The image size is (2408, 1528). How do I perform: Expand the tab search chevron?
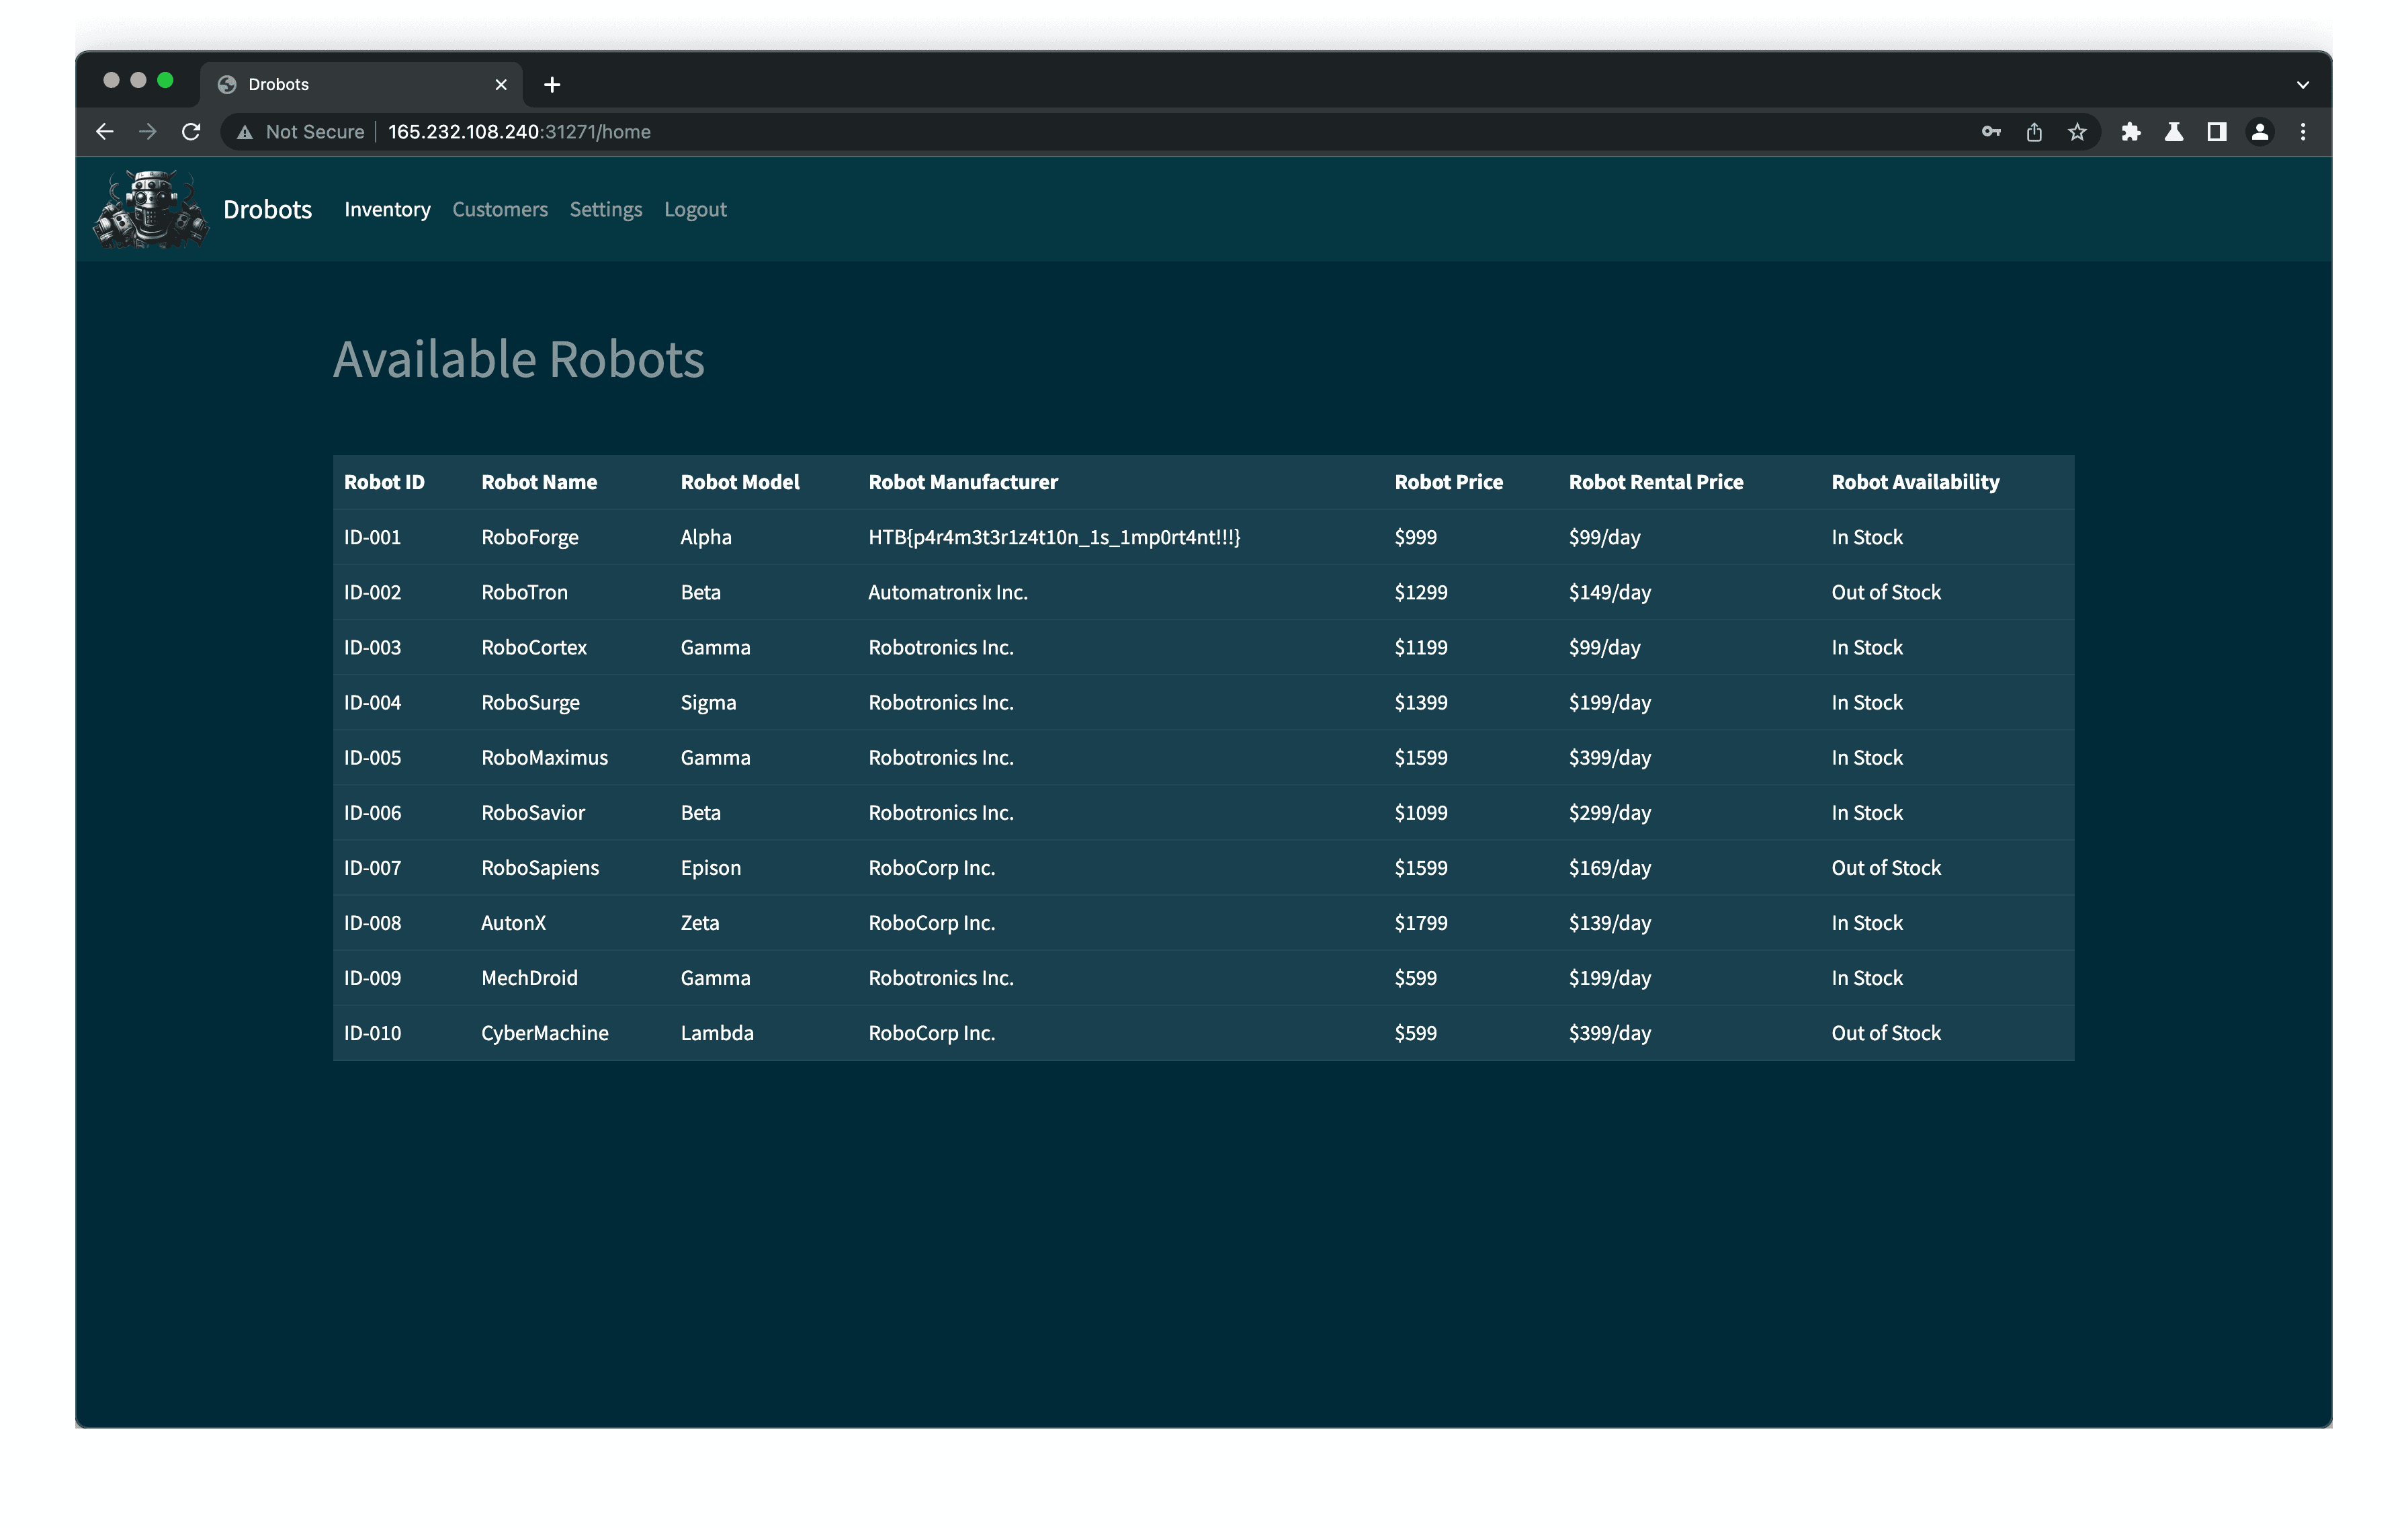tap(2303, 85)
